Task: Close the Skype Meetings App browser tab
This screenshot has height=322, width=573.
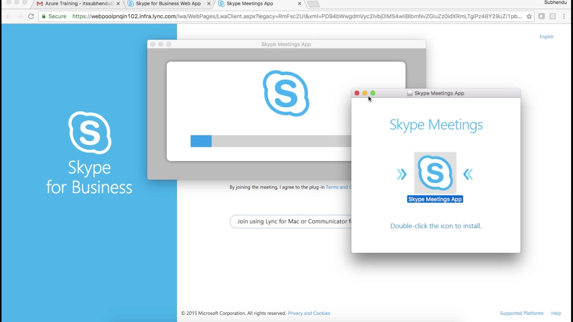Action: pyautogui.click(x=299, y=4)
